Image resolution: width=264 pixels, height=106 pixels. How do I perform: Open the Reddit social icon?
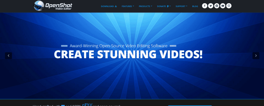coord(217,6)
